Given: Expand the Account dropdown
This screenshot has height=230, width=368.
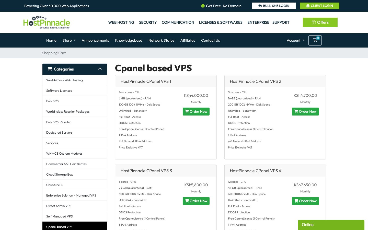Looking at the screenshot, I should pos(295,40).
